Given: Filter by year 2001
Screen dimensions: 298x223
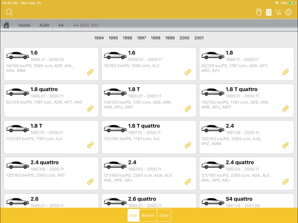Looking at the screenshot, I should pyautogui.click(x=199, y=38).
